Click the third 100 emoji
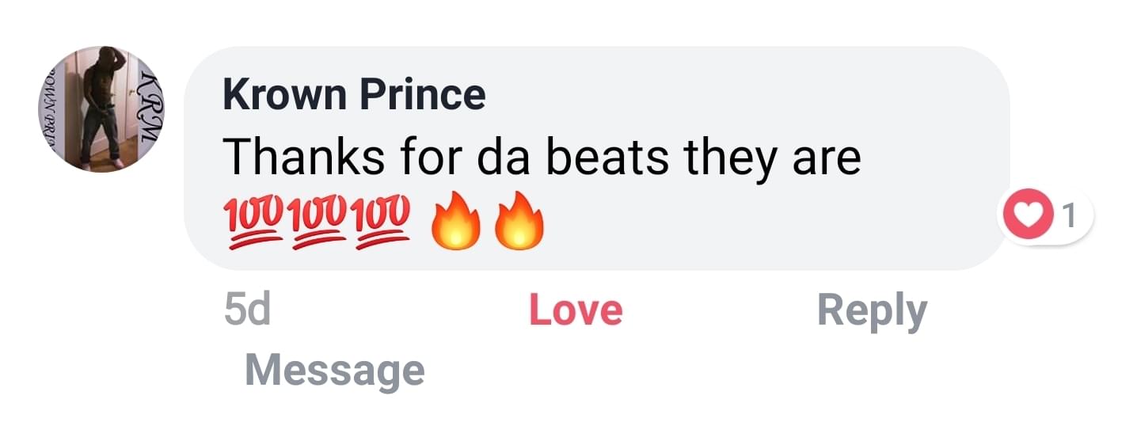The width and height of the screenshot is (1137, 426). pyautogui.click(x=382, y=223)
